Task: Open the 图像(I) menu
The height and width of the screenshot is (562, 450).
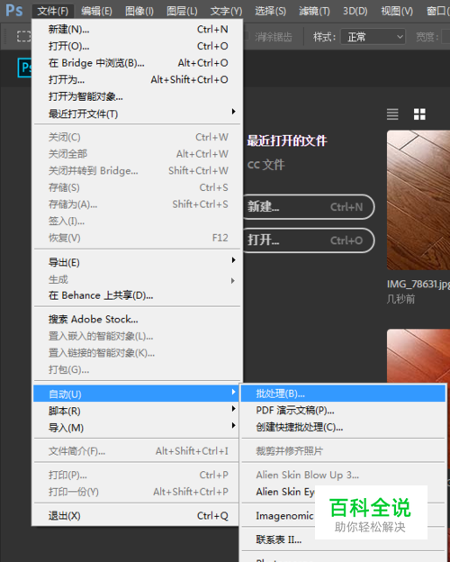Action: [x=139, y=11]
